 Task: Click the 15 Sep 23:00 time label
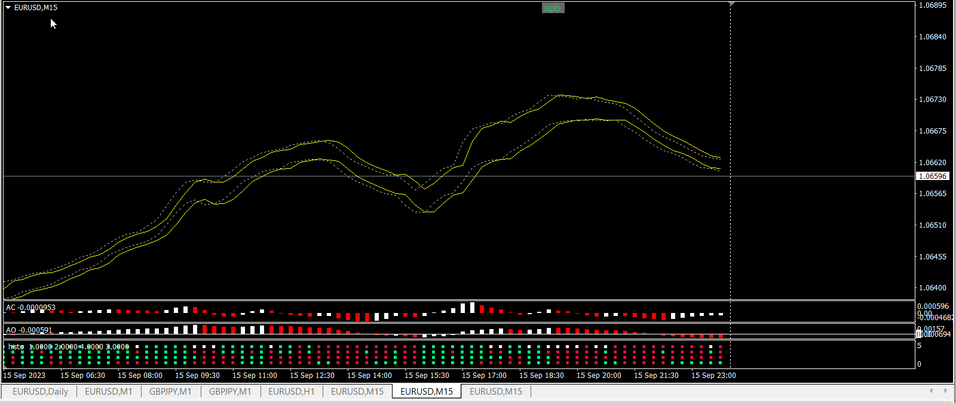713,376
